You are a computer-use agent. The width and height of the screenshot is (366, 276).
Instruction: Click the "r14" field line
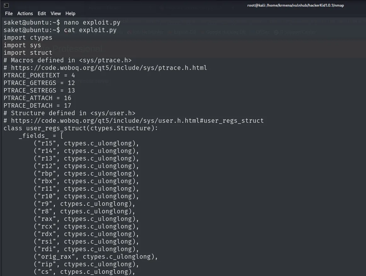(86, 151)
